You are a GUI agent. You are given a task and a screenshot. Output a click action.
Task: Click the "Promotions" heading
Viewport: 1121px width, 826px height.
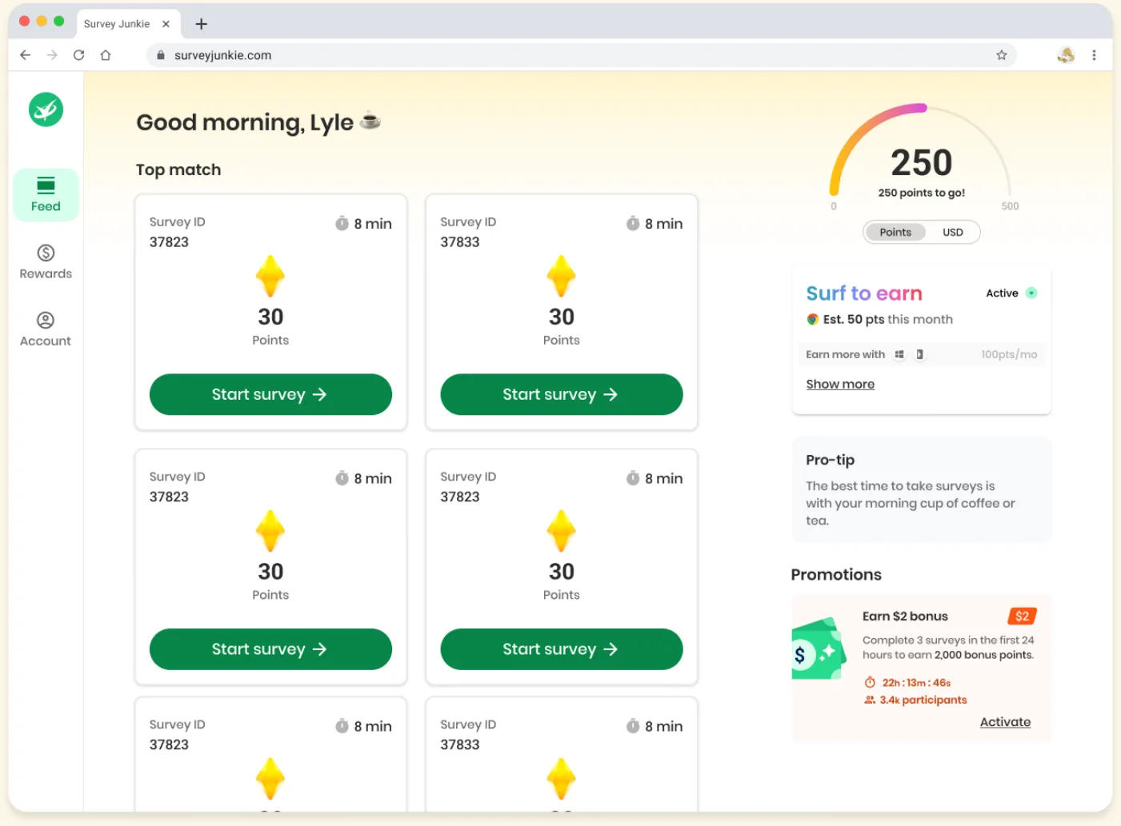pyautogui.click(x=836, y=574)
